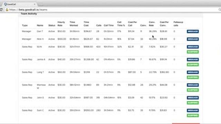Select the name Nick H
The height and width of the screenshot is (124, 221).
point(40,39)
